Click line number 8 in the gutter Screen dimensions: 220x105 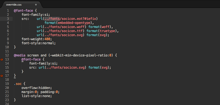8,39
